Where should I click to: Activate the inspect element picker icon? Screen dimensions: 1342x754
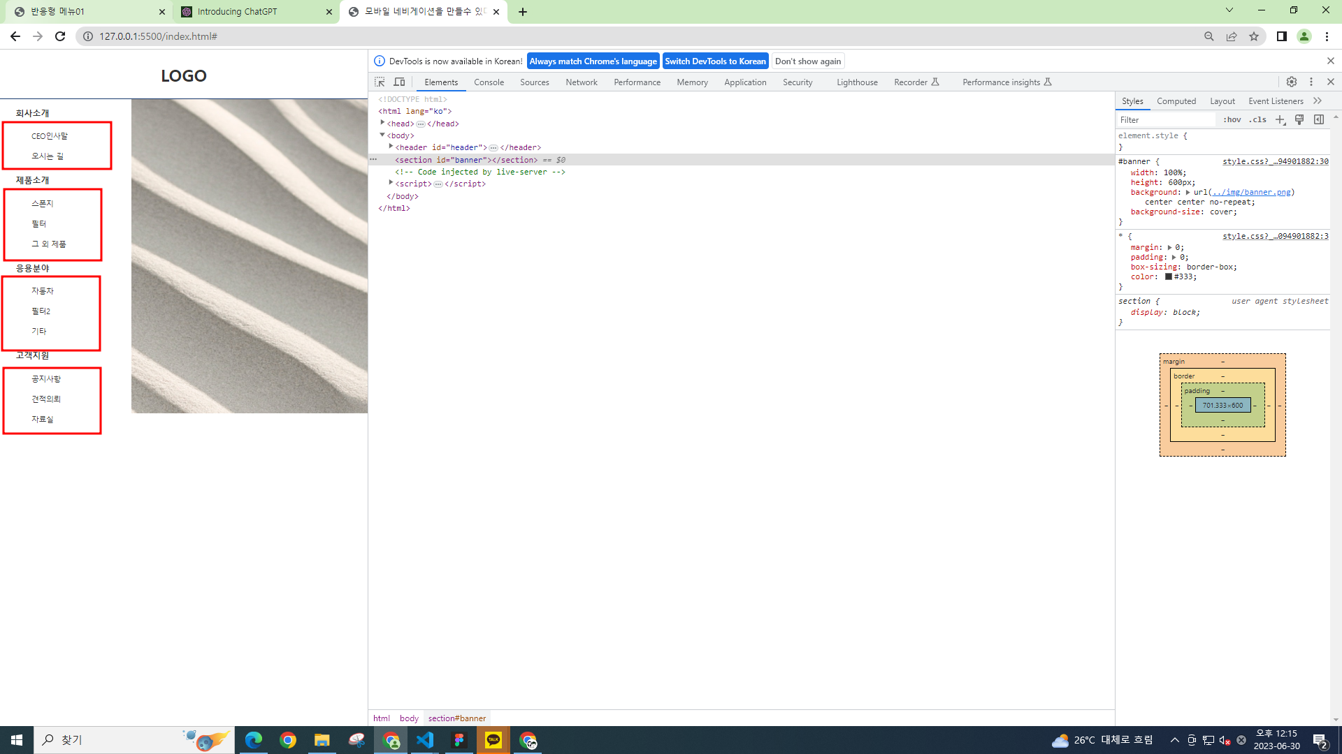click(x=380, y=82)
